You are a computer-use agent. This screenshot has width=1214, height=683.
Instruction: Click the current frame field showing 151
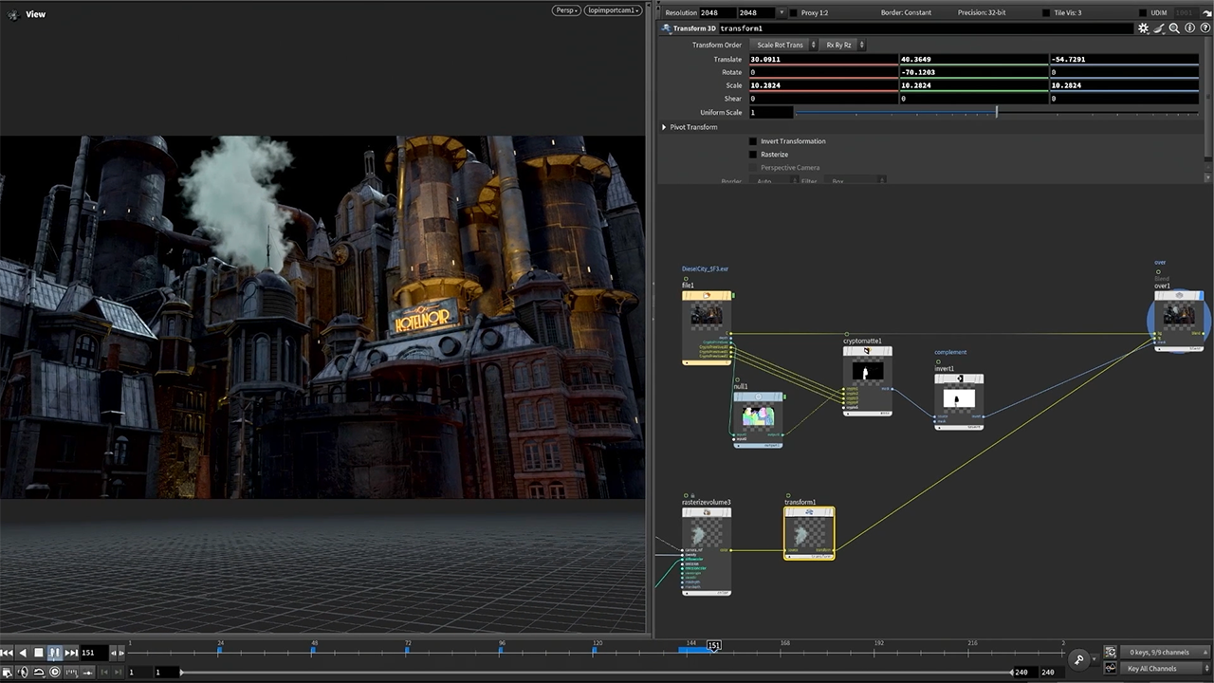click(x=94, y=653)
